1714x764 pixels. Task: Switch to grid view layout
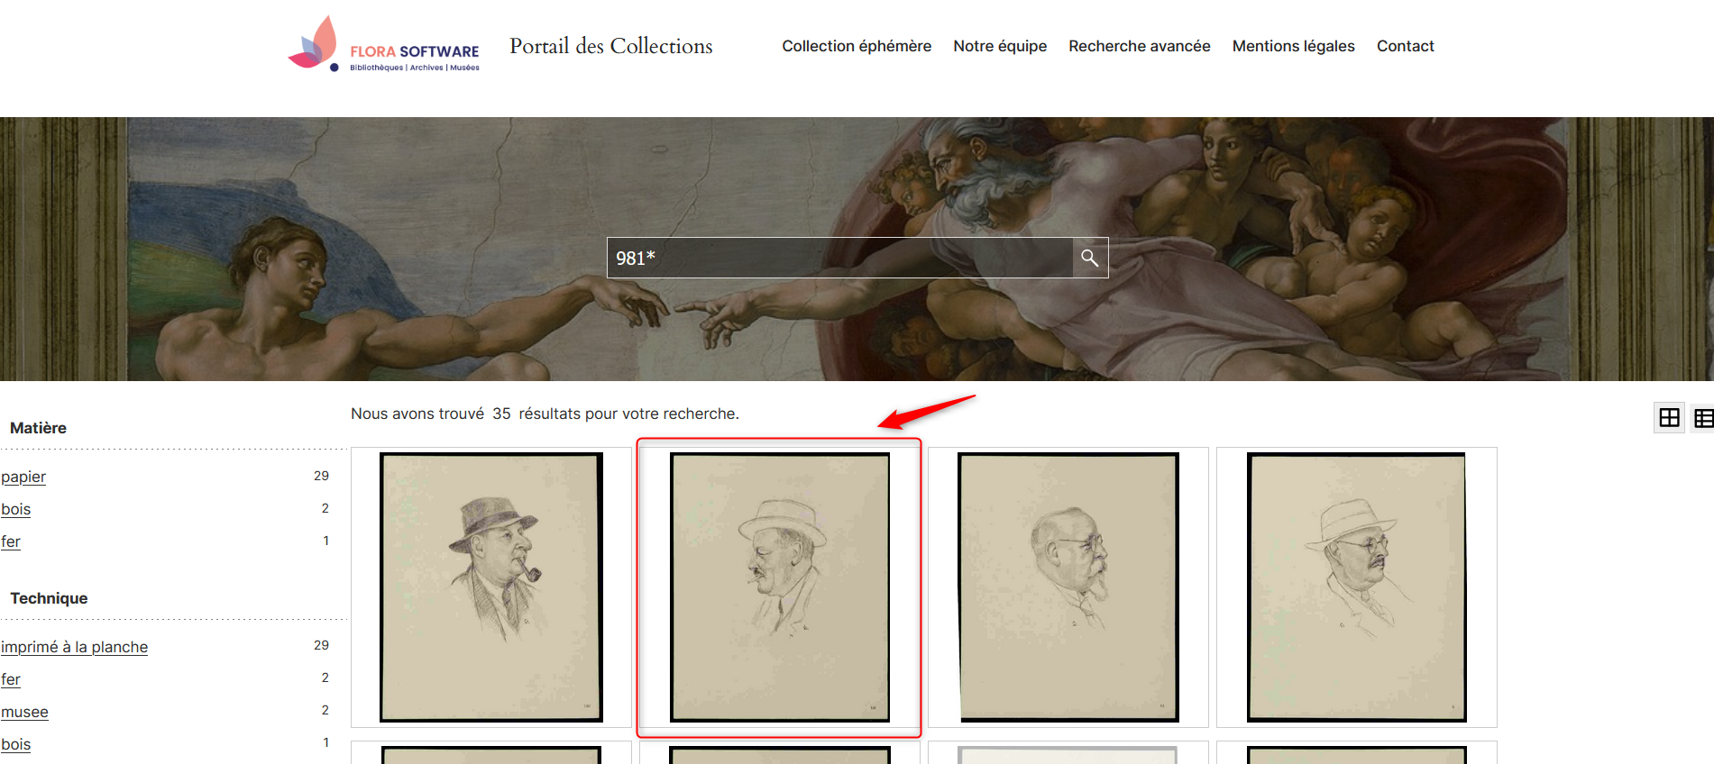[x=1669, y=418]
